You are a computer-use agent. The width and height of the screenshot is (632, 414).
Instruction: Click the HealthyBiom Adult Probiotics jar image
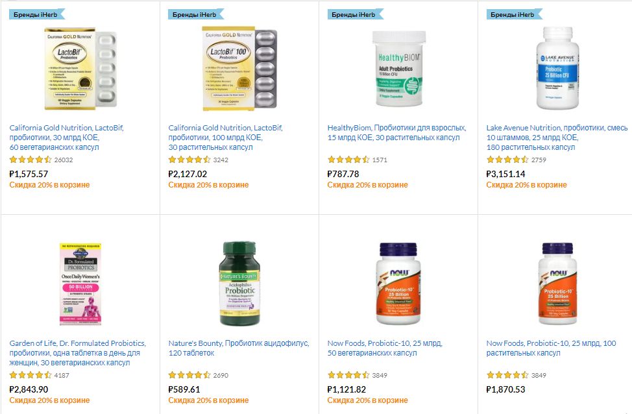(x=398, y=69)
